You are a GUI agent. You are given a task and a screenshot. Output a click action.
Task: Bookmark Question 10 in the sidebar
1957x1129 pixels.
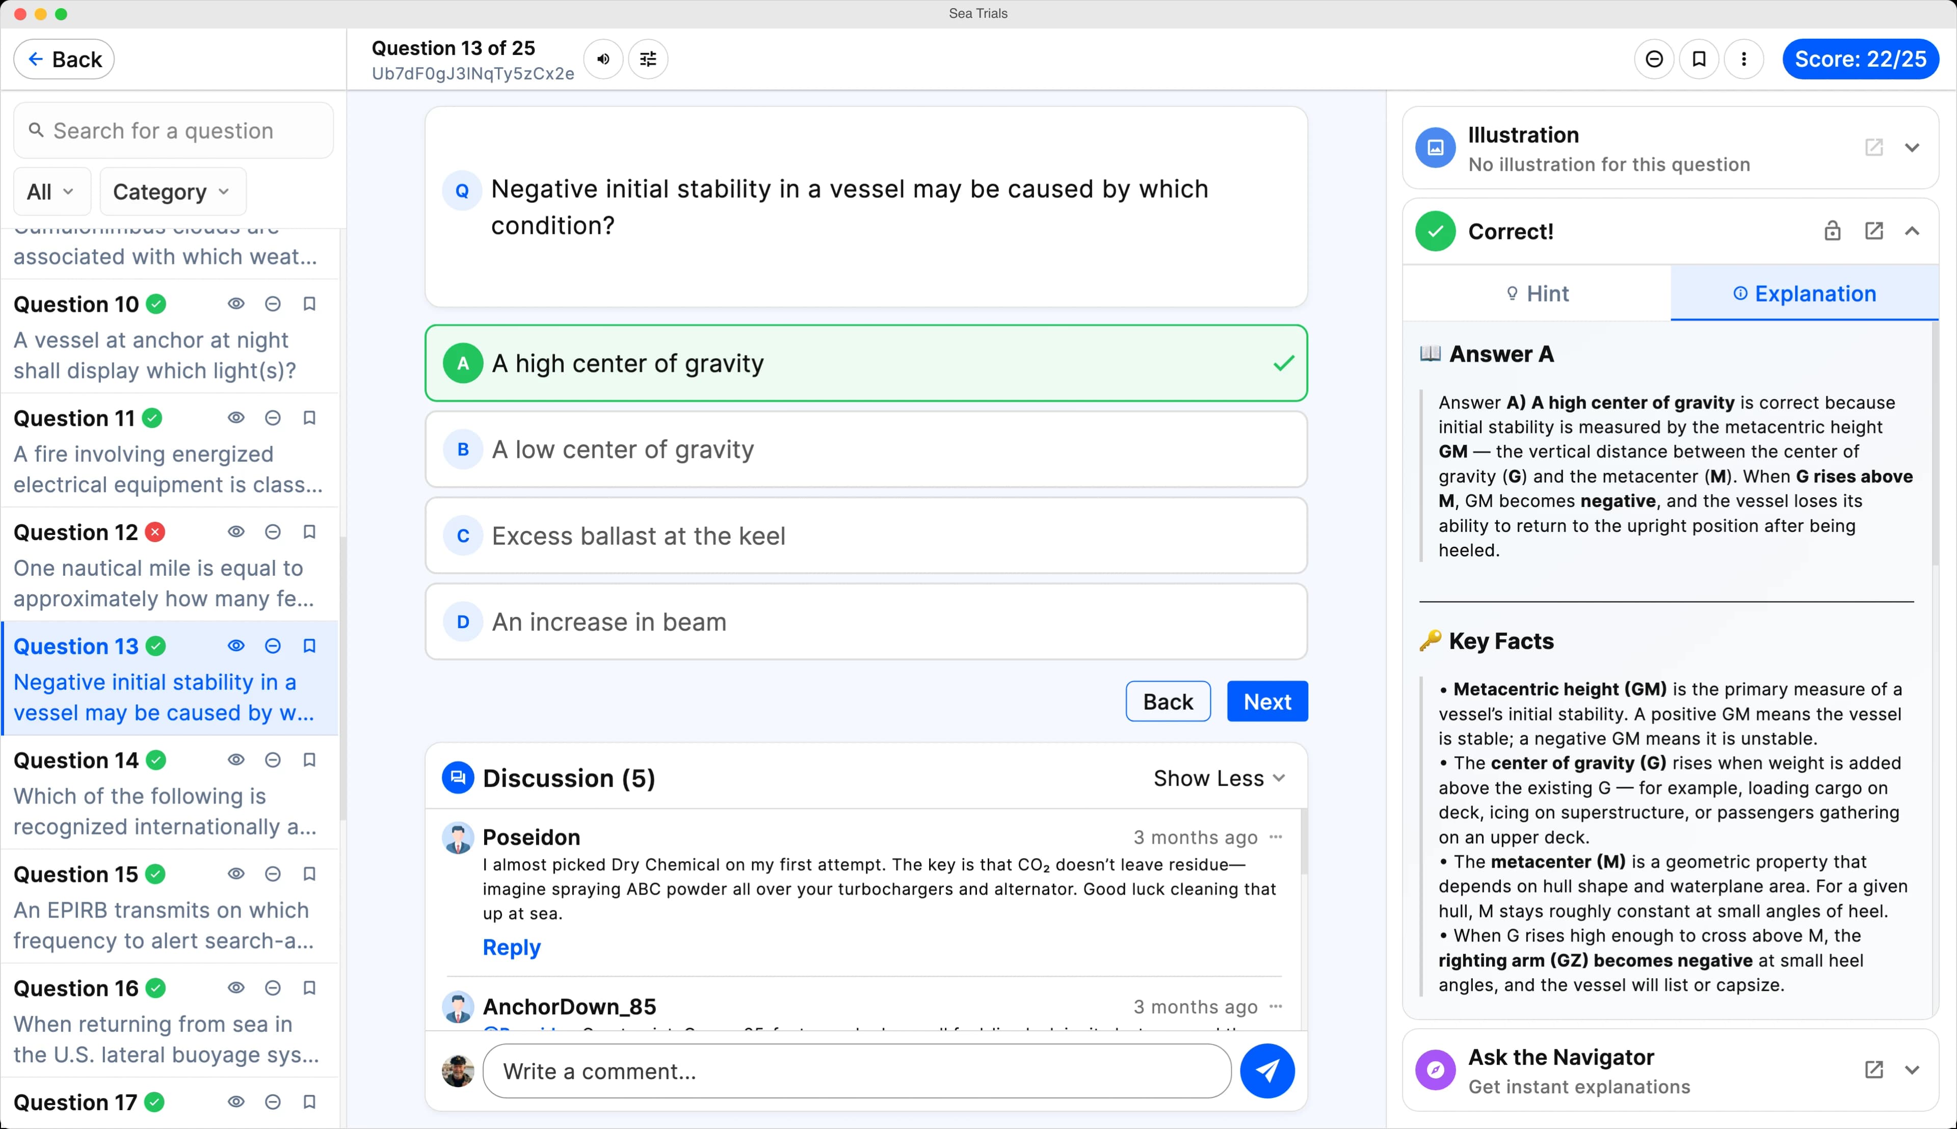click(309, 304)
